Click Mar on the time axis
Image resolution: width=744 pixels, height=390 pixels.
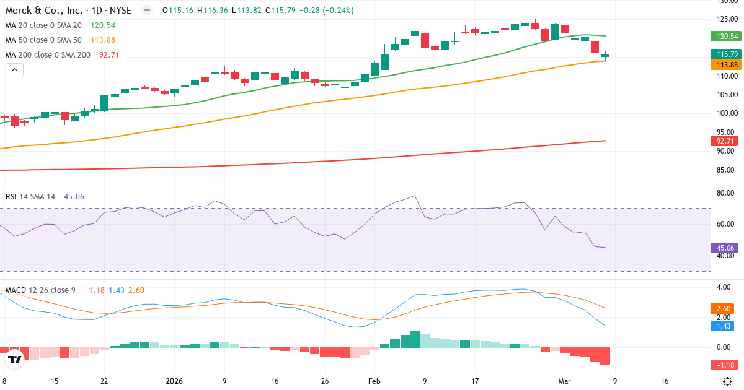[x=564, y=382]
